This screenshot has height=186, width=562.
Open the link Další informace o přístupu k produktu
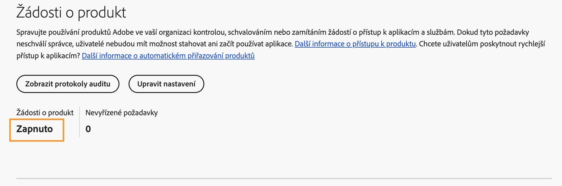pyautogui.click(x=355, y=44)
